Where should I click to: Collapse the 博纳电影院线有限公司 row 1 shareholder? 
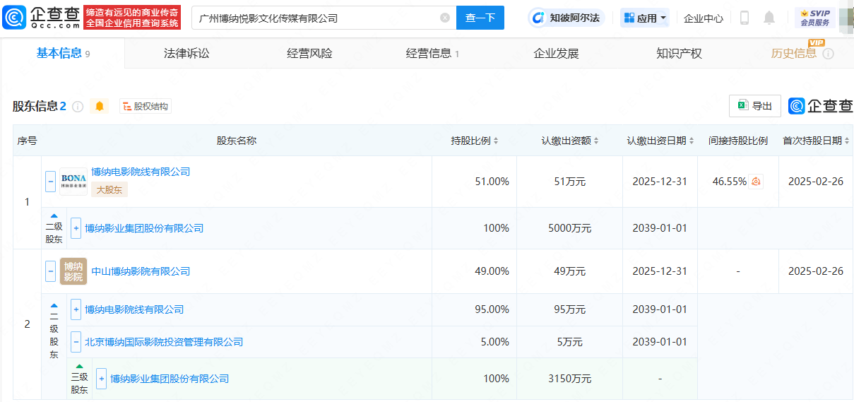tap(51, 182)
